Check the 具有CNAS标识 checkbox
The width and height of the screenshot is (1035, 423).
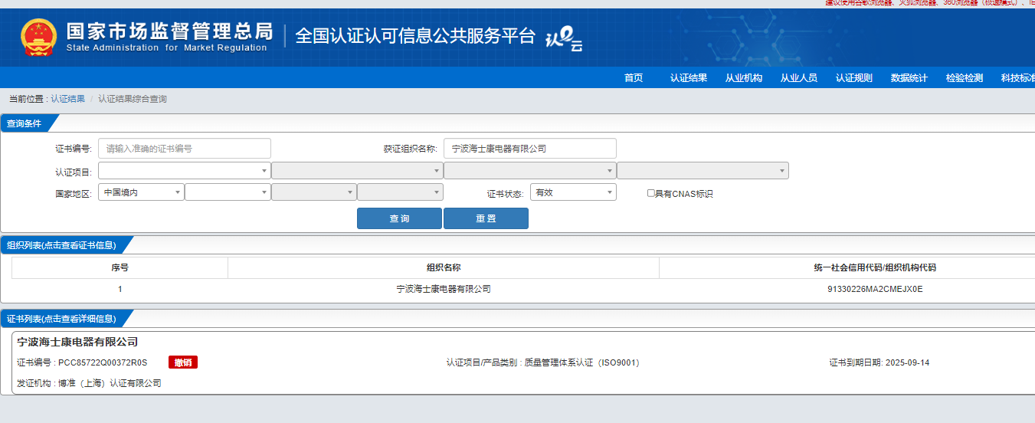(651, 193)
